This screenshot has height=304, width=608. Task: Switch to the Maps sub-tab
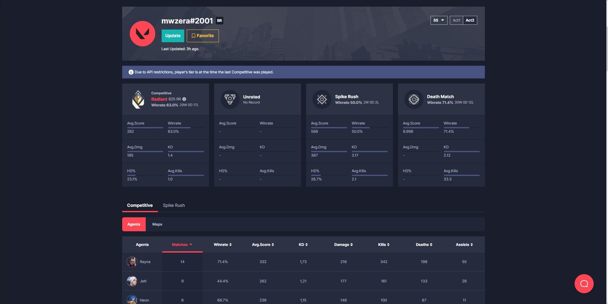coord(157,224)
